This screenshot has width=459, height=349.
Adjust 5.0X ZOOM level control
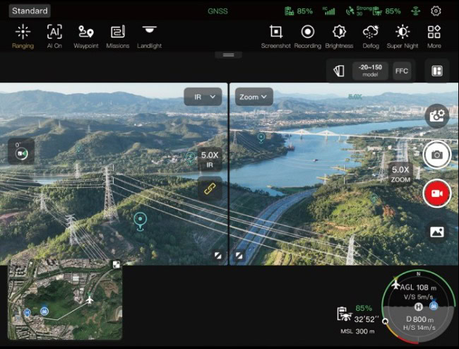coord(400,174)
